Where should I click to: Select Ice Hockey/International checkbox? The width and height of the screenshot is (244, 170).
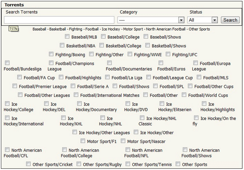point(7,118)
